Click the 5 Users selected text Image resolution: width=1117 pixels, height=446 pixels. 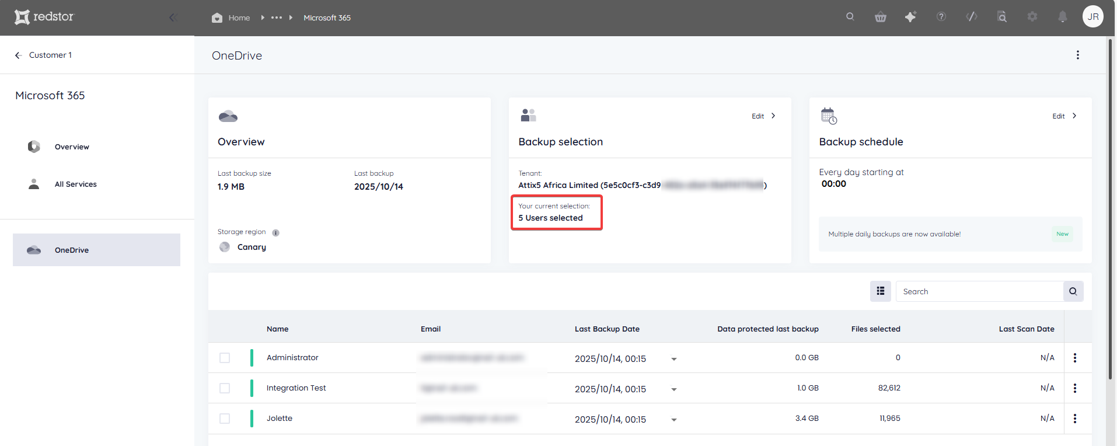click(550, 218)
